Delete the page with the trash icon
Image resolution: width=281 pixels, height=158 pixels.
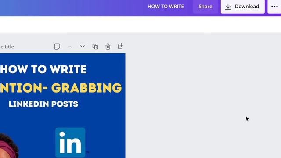pos(108,47)
